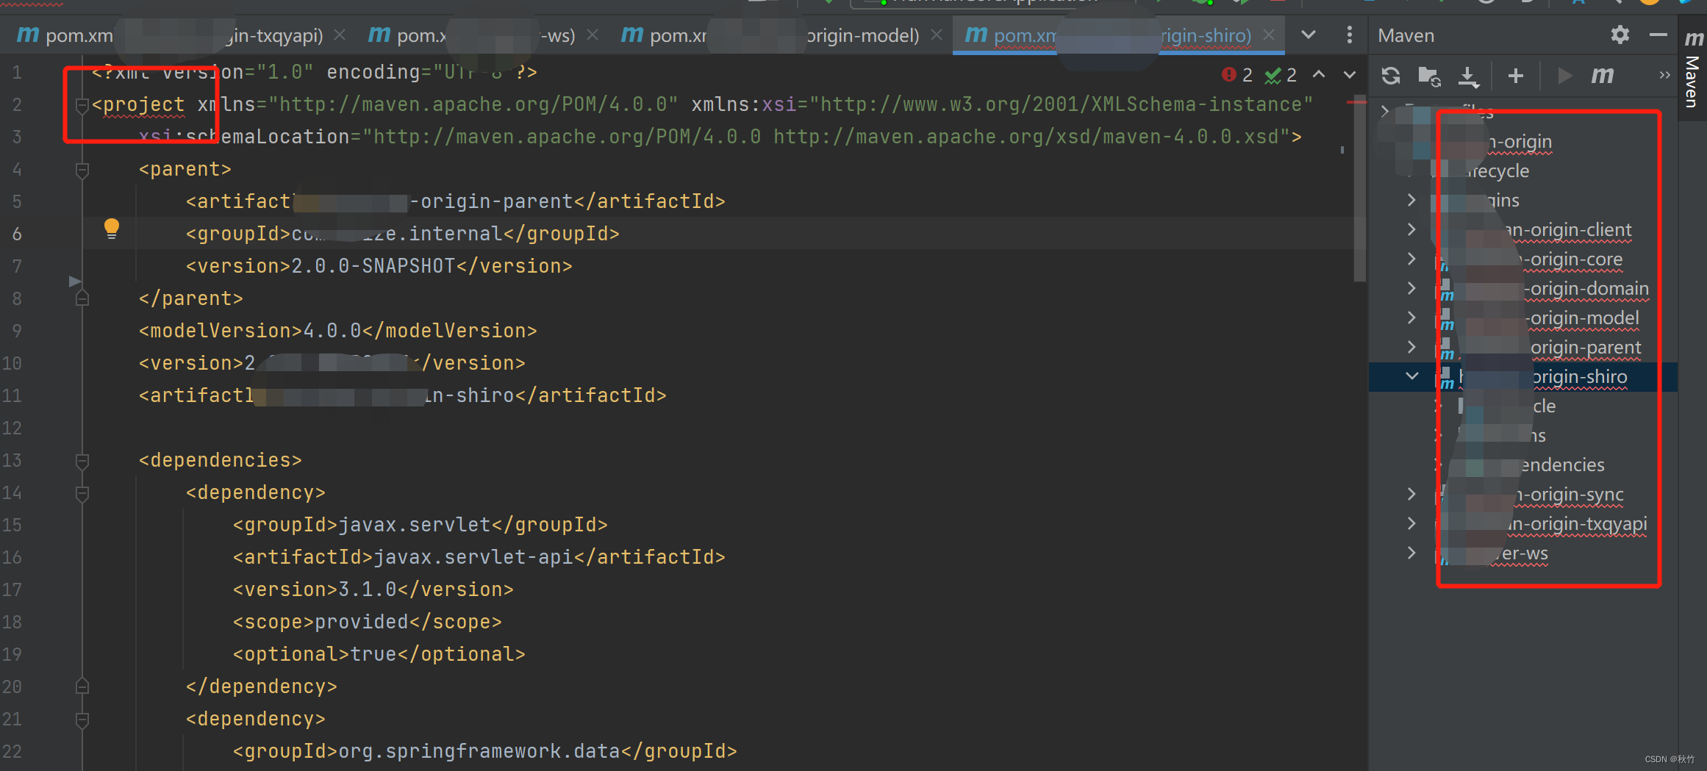1707x771 pixels.
Task: Jump to previous highlighted error
Action: pyautogui.click(x=1319, y=74)
